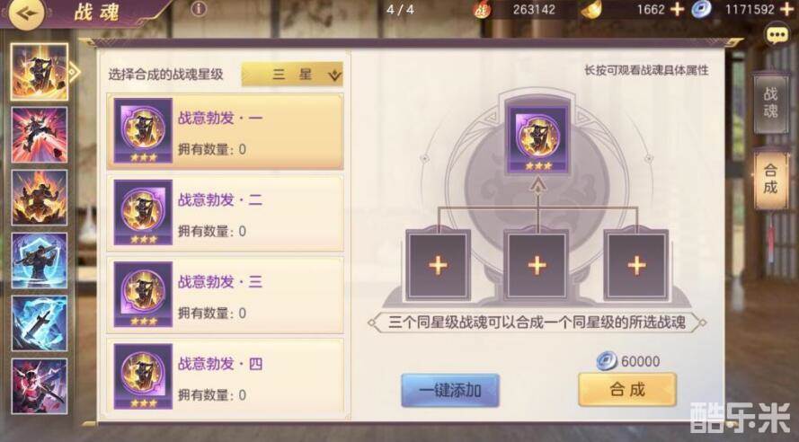The width and height of the screenshot is (799, 442).
Task: Switch to the 战魂 side tab
Action: click(x=770, y=102)
